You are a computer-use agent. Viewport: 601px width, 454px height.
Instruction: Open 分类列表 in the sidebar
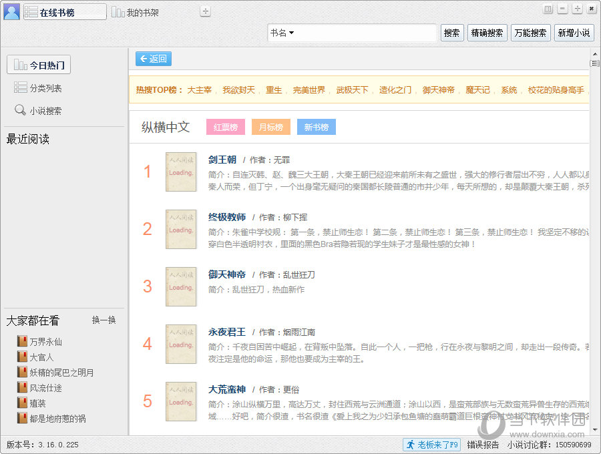pyautogui.click(x=38, y=88)
